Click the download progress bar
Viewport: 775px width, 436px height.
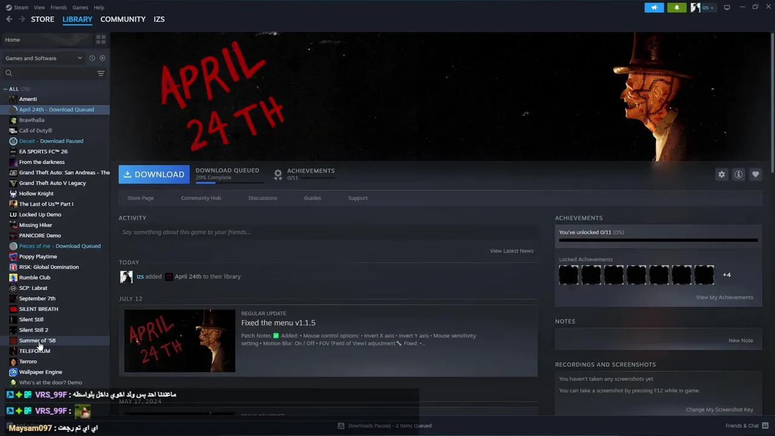coord(229,182)
